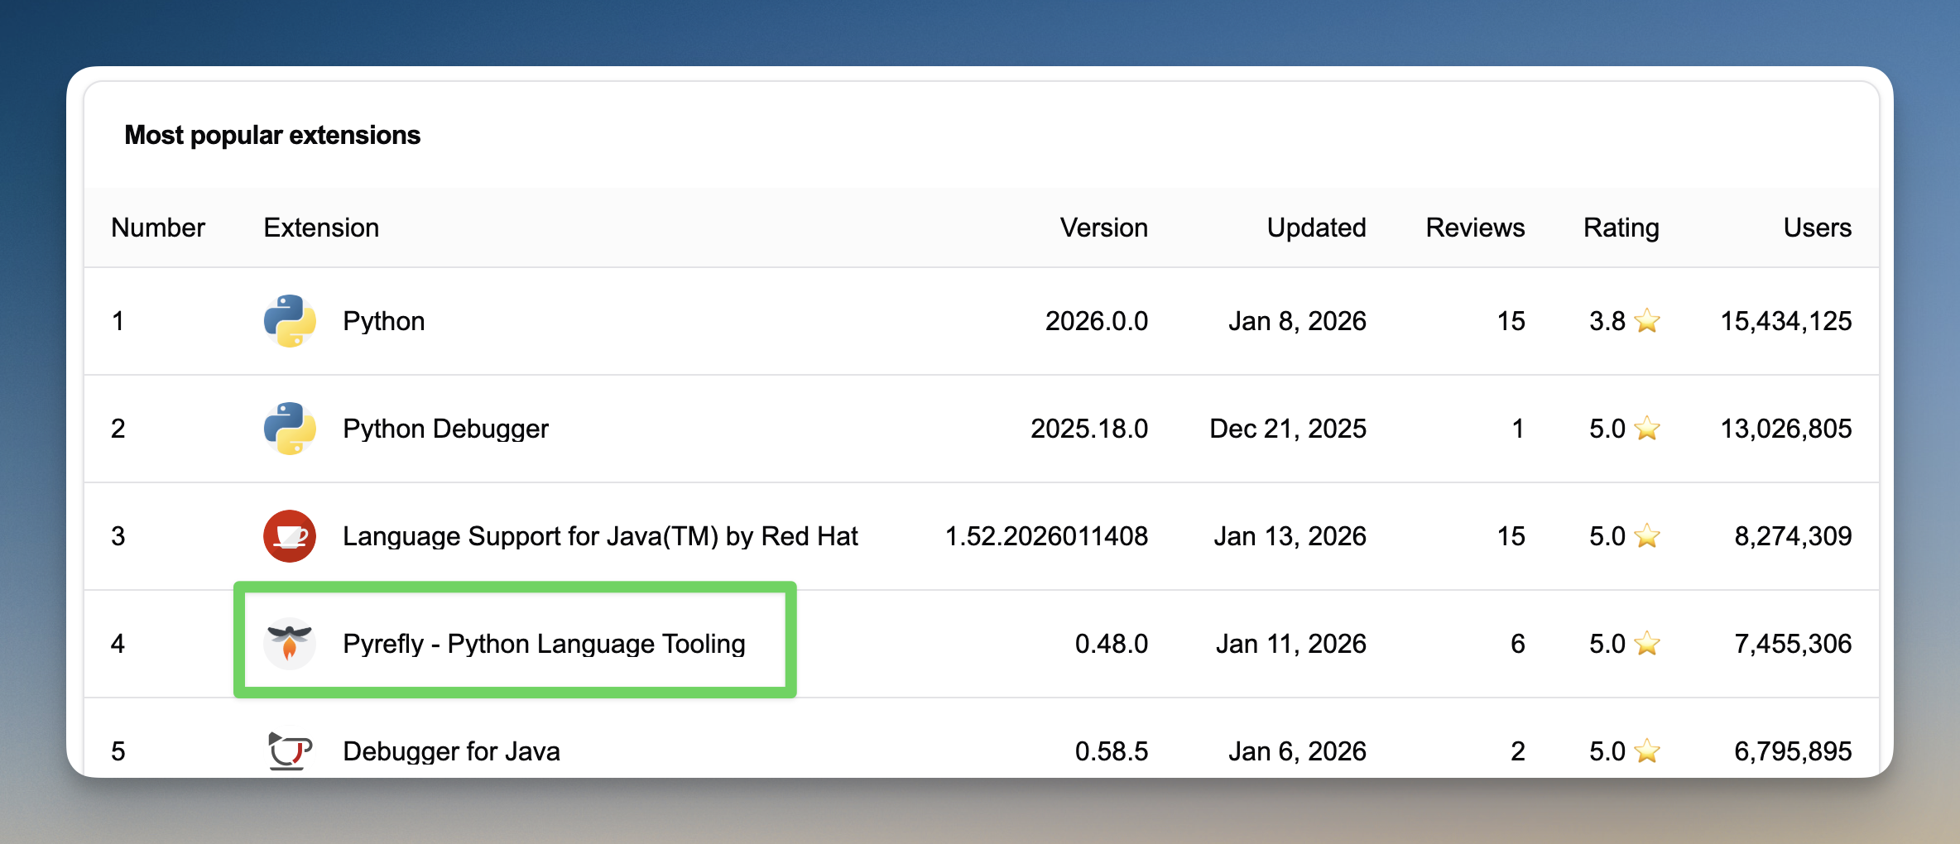Click the review count "1" for Python Debugger

click(x=1518, y=429)
